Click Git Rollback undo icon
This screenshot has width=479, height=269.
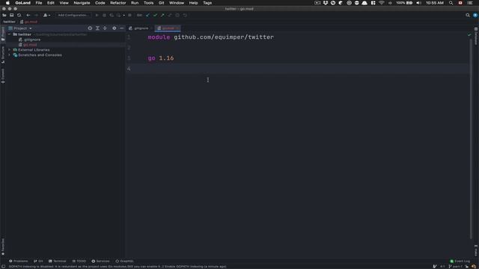click(x=185, y=15)
